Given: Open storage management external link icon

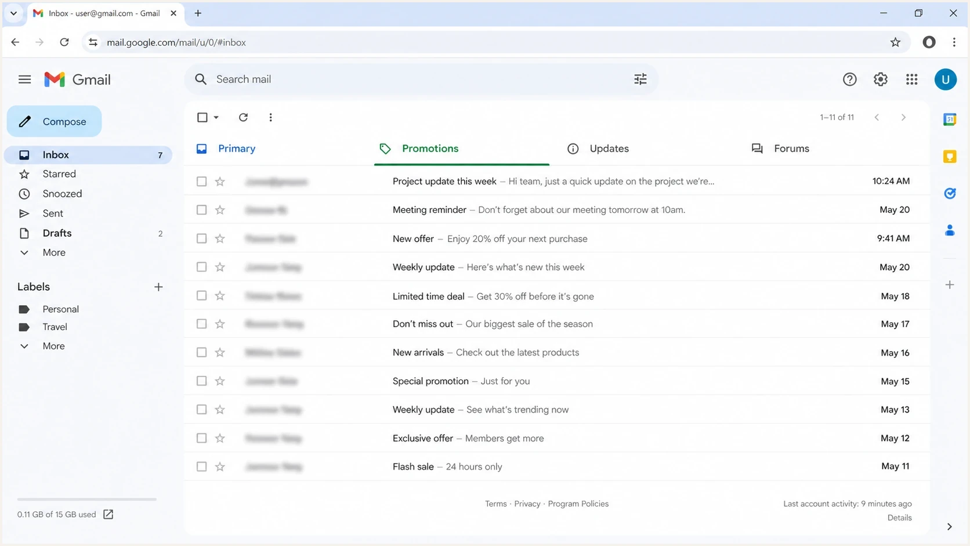Looking at the screenshot, I should 108,514.
